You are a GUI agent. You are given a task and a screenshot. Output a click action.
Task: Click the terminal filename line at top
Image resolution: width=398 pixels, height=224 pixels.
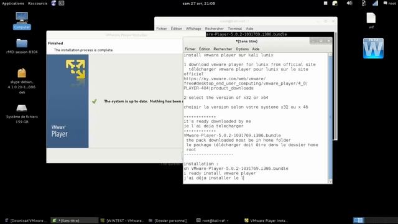(246, 34)
